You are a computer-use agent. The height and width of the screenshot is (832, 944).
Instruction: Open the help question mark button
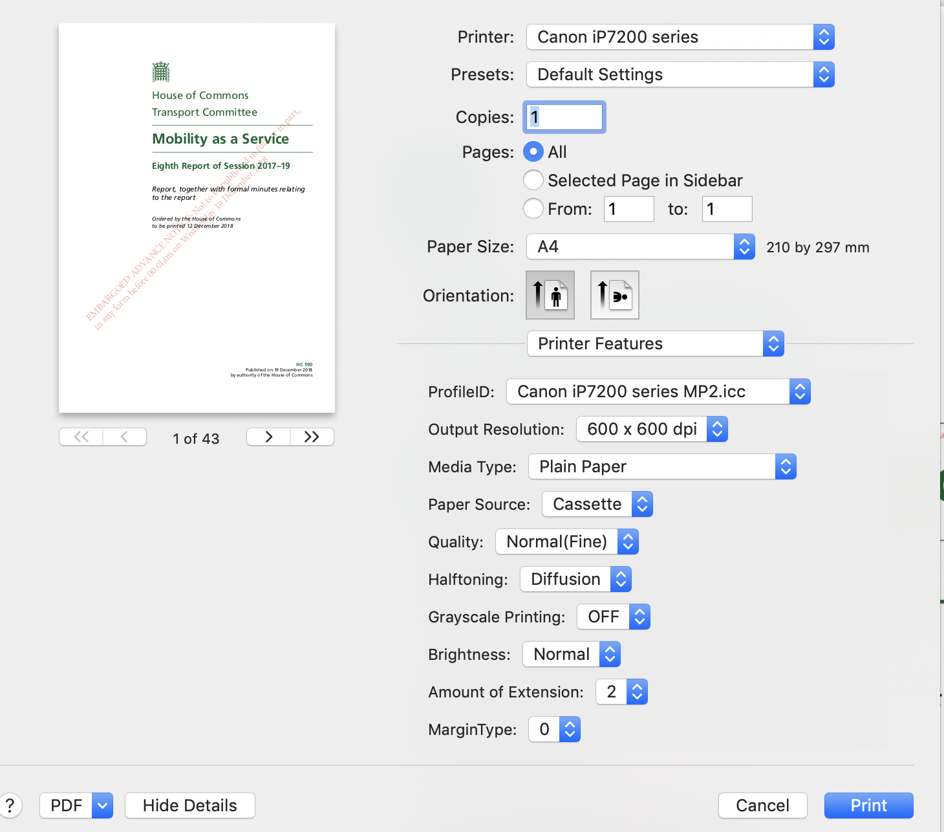[x=10, y=805]
